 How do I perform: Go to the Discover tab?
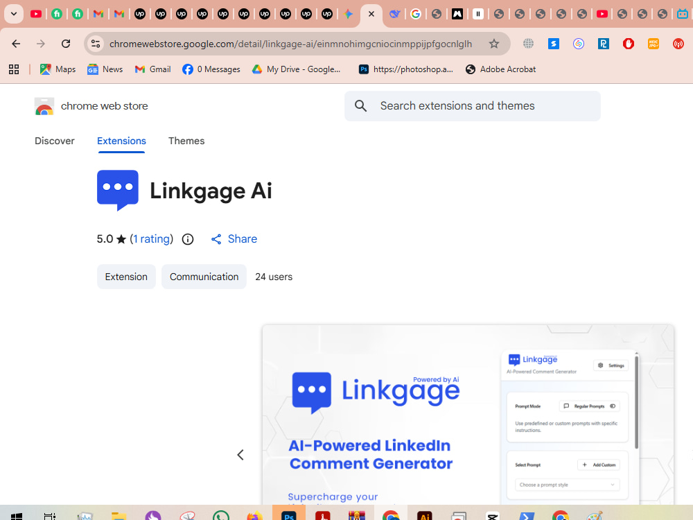[54, 141]
